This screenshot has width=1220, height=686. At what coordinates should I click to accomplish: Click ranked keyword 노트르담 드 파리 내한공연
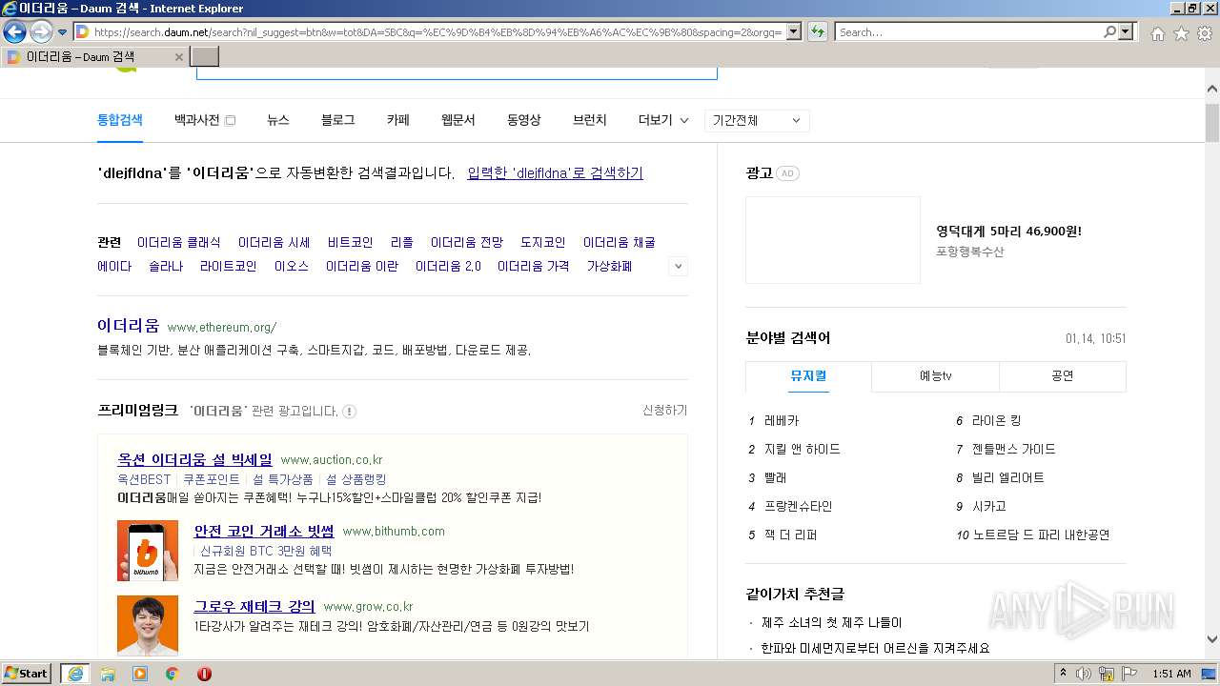1041,535
